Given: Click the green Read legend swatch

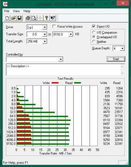Looking at the screenshot, I should click(x=78, y=83).
